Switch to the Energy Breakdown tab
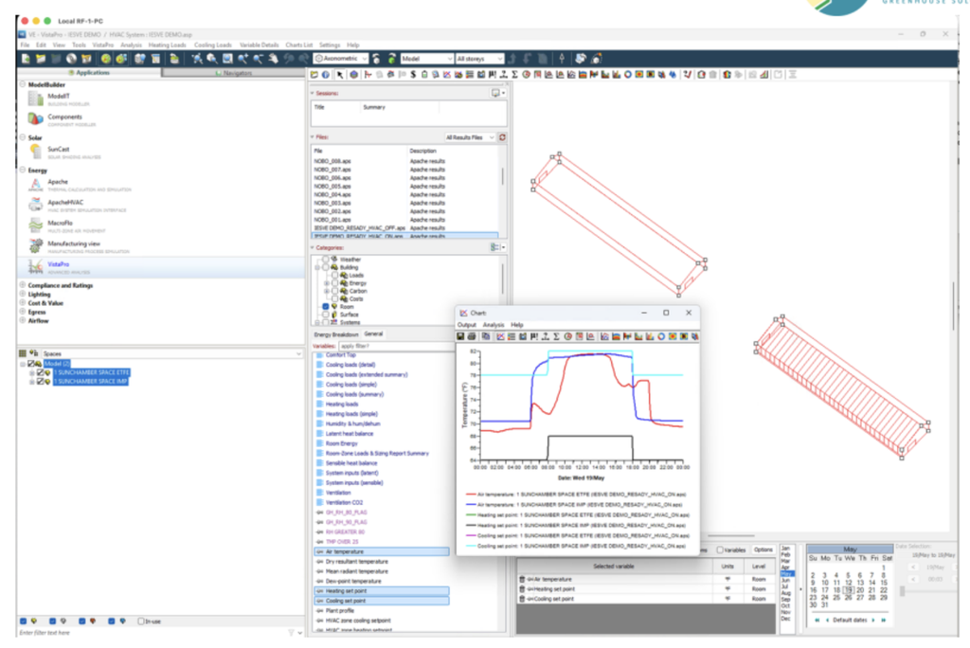The image size is (970, 648). point(336,334)
